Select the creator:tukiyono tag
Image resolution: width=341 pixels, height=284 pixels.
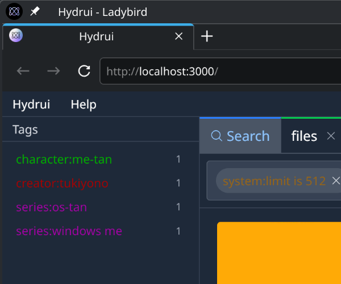coord(62,183)
